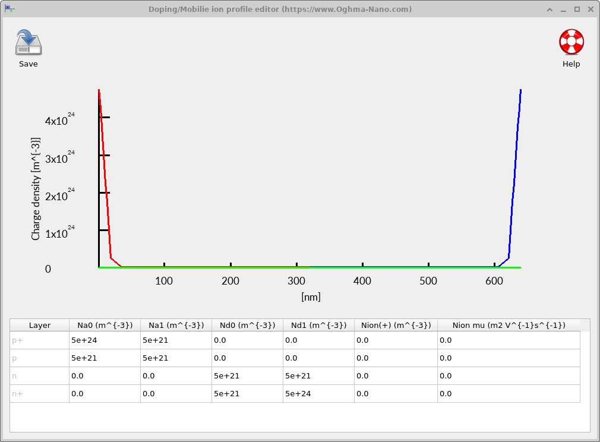Click the Layer column header
This screenshot has width=600, height=442.
click(x=39, y=325)
